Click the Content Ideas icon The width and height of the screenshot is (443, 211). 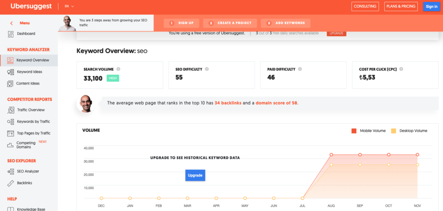click(x=10, y=84)
